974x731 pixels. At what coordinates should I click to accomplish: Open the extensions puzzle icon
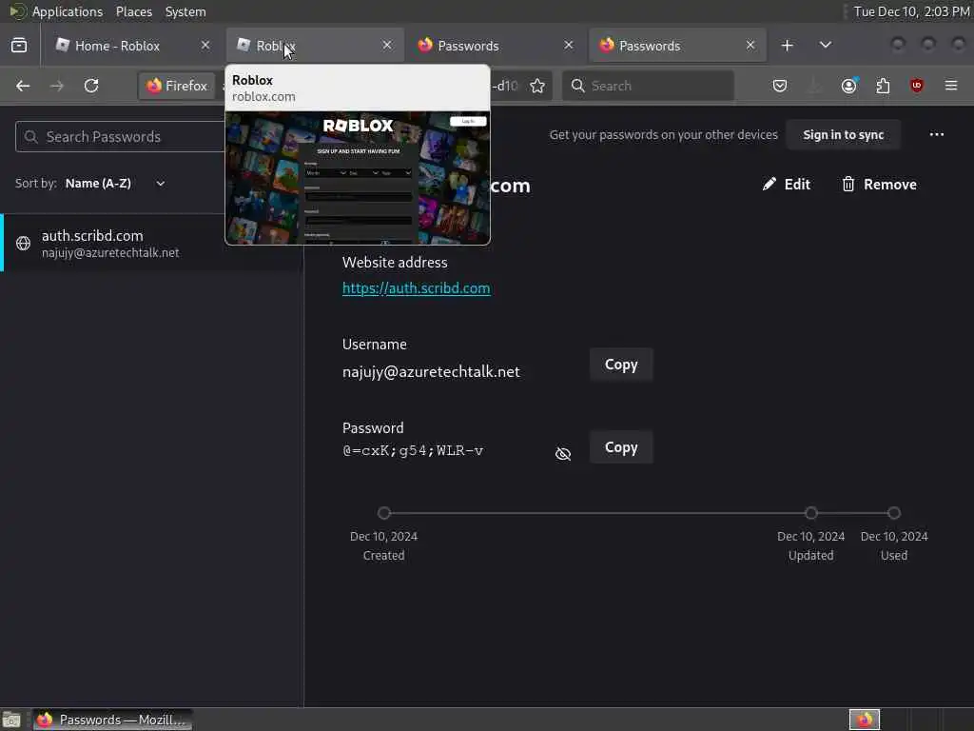[883, 86]
